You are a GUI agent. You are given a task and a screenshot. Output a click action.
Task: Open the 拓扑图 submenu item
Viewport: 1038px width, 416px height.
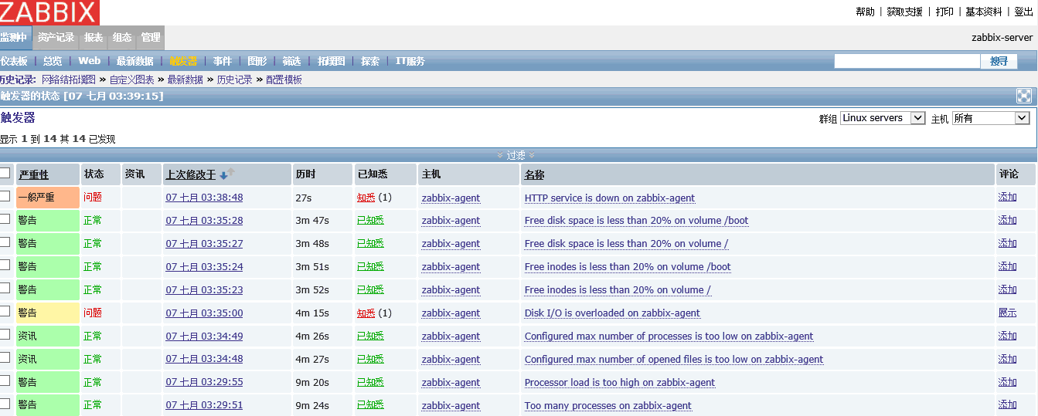(331, 61)
